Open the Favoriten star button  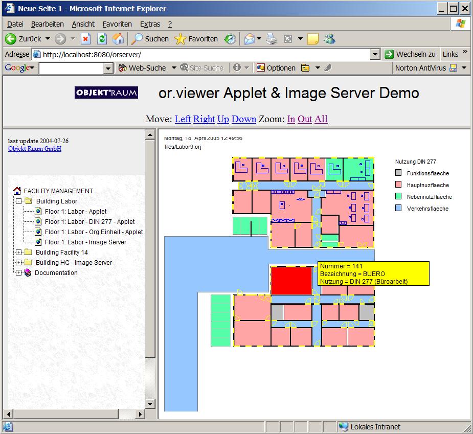click(196, 39)
